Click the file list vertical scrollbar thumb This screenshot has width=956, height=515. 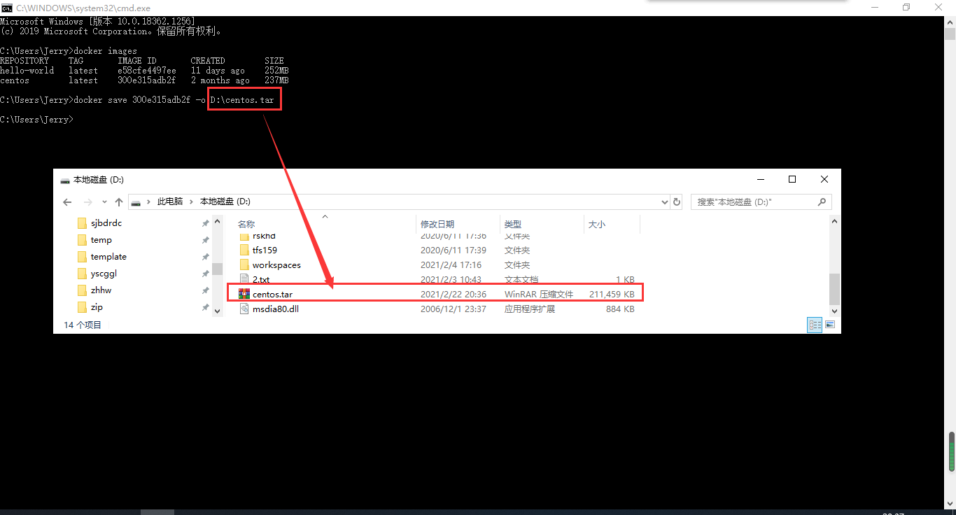pos(834,288)
